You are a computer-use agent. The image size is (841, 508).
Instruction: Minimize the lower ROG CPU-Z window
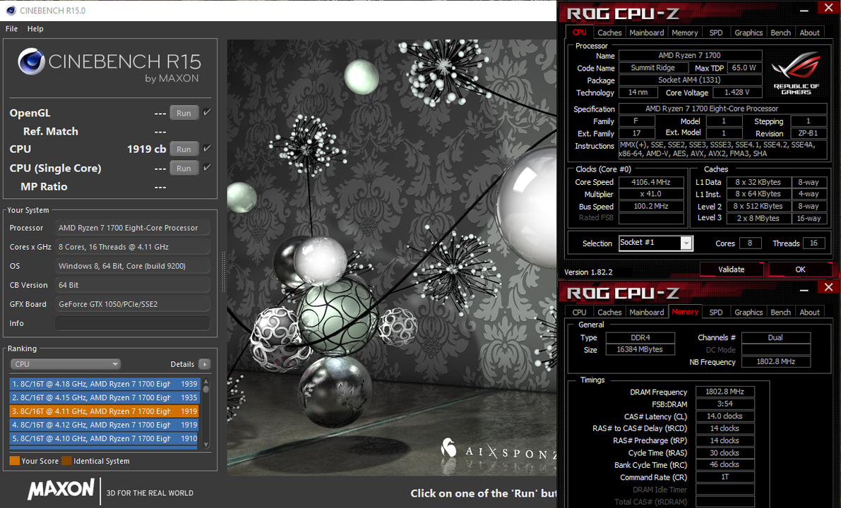[804, 290]
